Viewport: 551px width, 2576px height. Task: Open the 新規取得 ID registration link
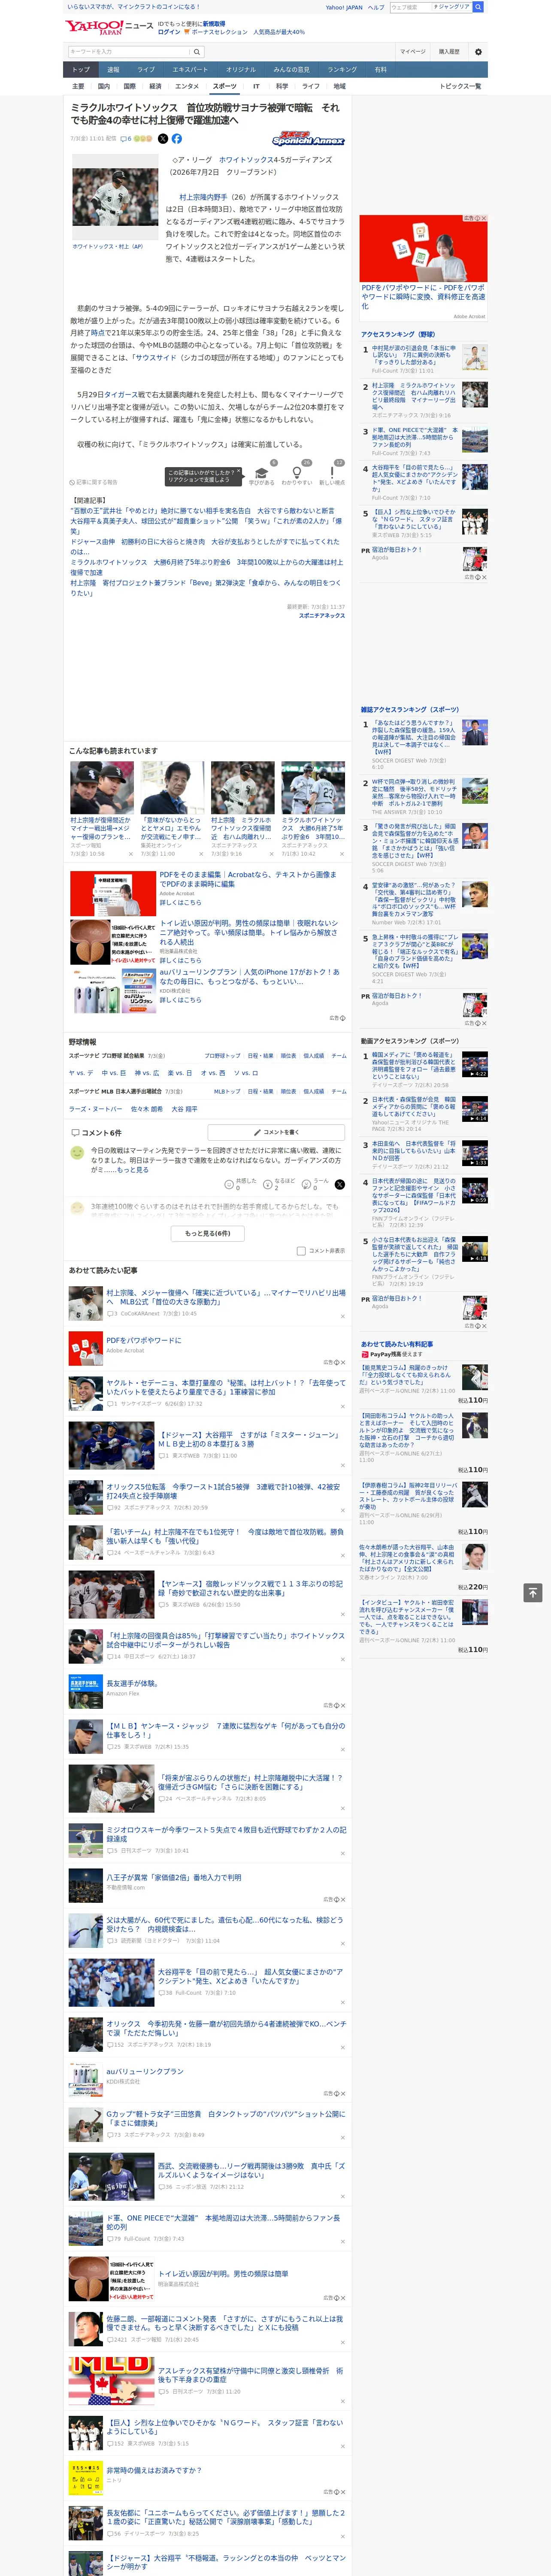point(214,23)
